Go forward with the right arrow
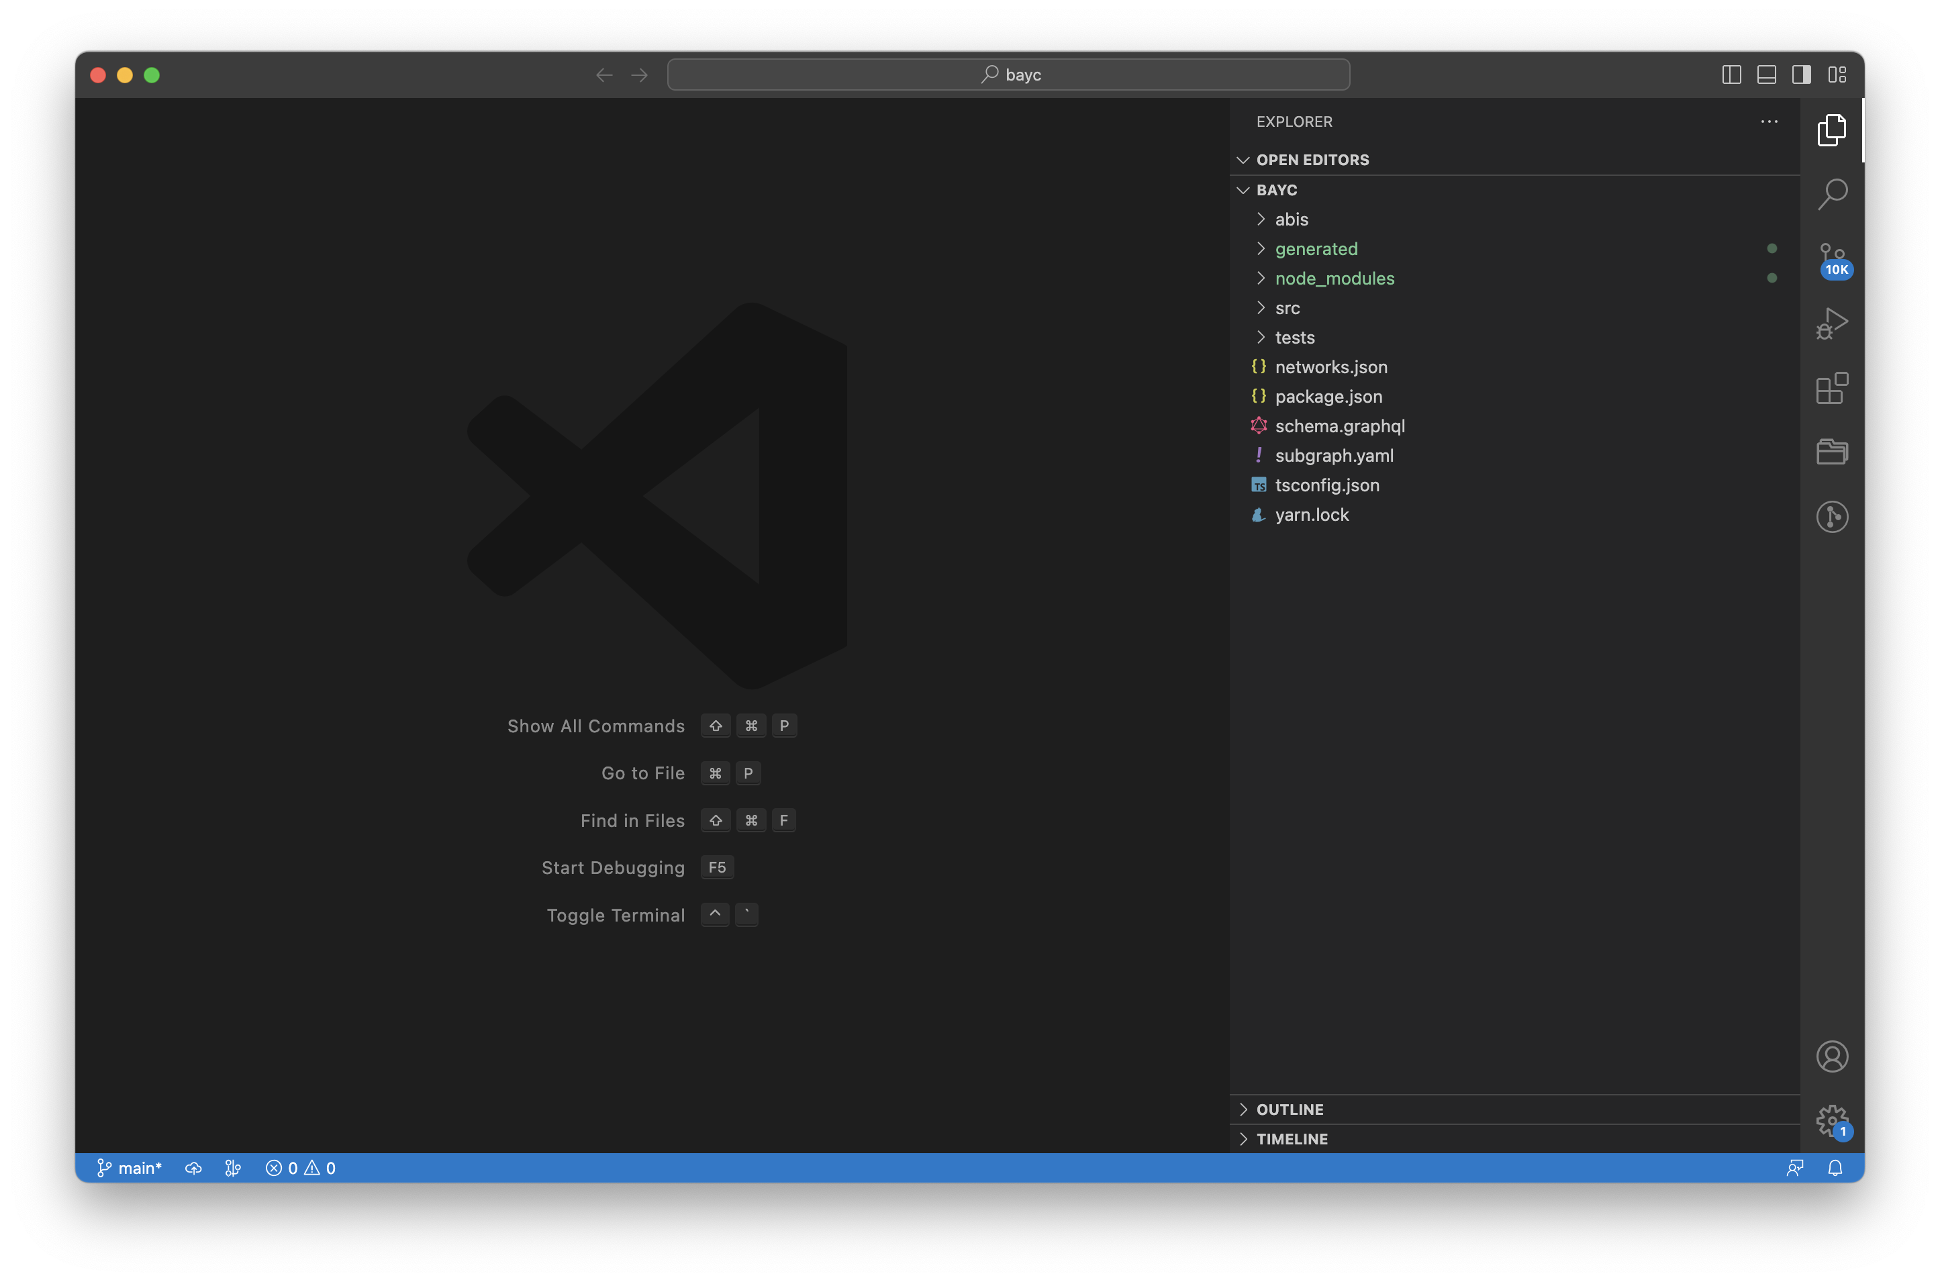This screenshot has height=1282, width=1940. 639,75
